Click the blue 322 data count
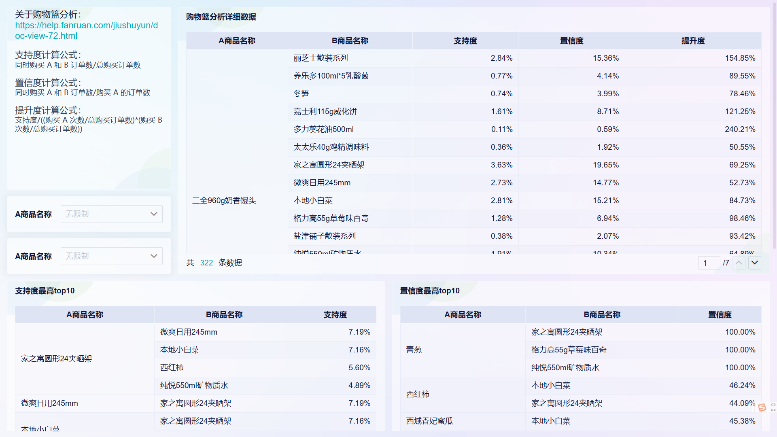This screenshot has width=777, height=437. [x=206, y=263]
